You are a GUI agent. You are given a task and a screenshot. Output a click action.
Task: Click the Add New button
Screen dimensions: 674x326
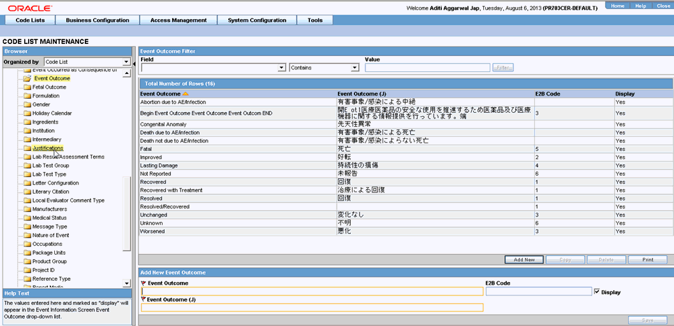(524, 260)
